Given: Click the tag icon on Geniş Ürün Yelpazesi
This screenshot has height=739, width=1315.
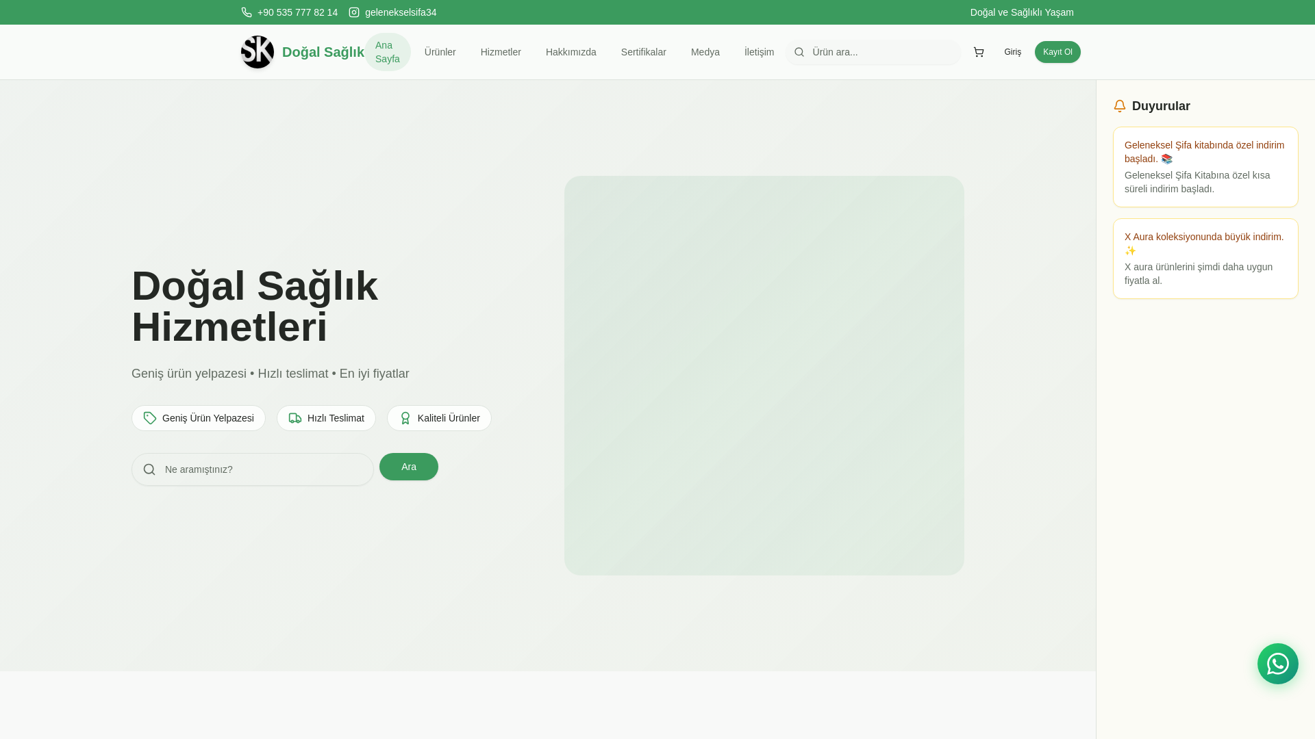Looking at the screenshot, I should click(150, 418).
